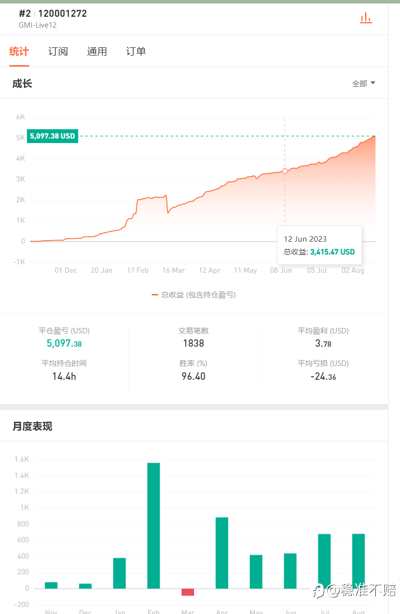Expand the 全部 period dropdown
400x614 pixels.
point(364,83)
